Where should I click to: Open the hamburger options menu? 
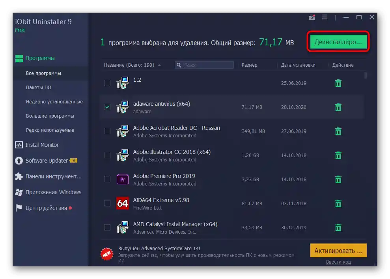325,17
